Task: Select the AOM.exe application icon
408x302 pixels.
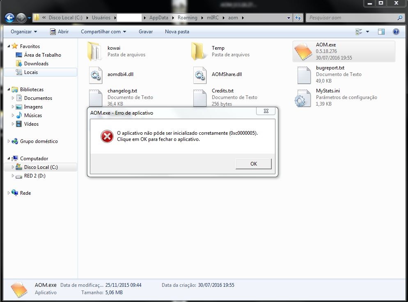Action: pos(303,51)
